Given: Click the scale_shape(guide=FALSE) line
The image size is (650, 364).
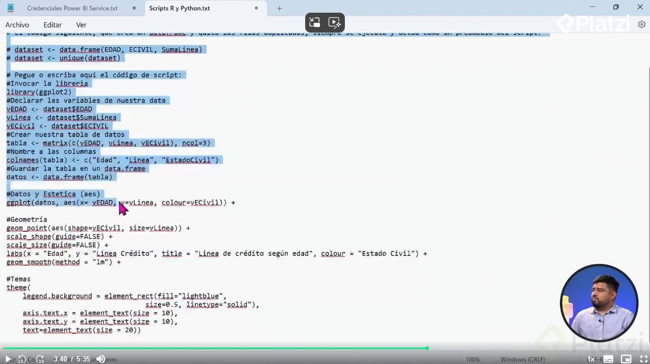Looking at the screenshot, I should pyautogui.click(x=59, y=236).
